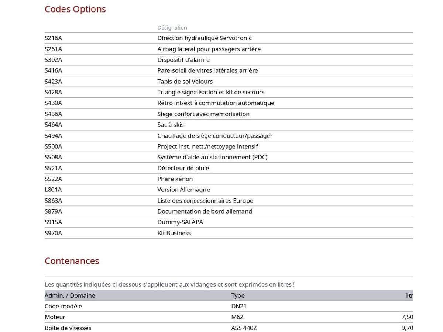The height and width of the screenshot is (332, 443).
Task: Click the Phare xénon description
Action: (x=175, y=179)
